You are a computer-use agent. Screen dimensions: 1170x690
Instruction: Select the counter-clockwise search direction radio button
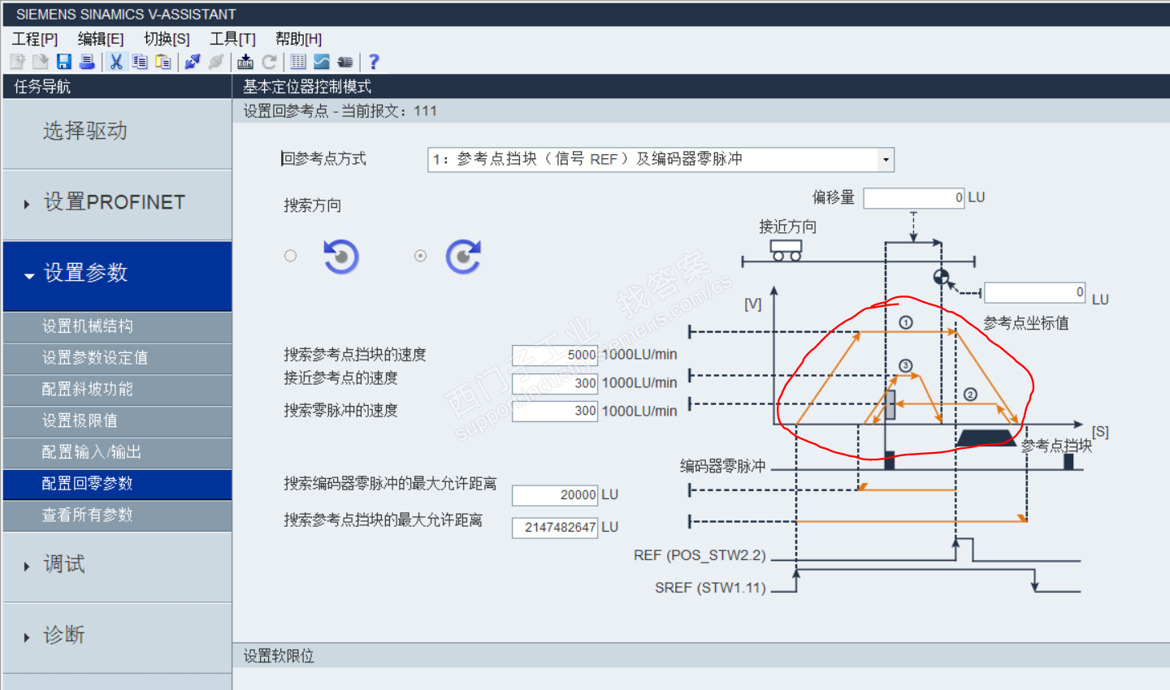pyautogui.click(x=291, y=256)
